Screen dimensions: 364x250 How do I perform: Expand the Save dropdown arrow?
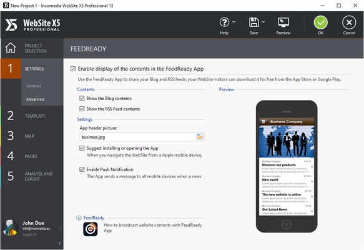click(x=263, y=22)
